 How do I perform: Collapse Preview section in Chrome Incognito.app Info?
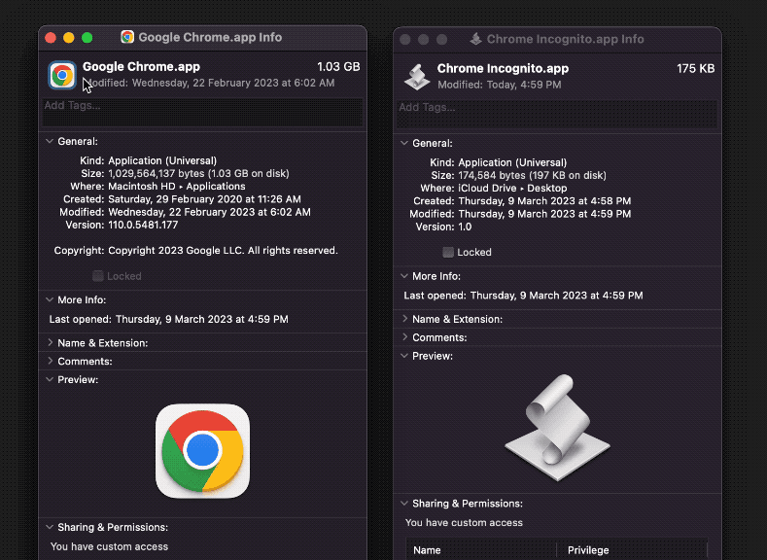404,356
